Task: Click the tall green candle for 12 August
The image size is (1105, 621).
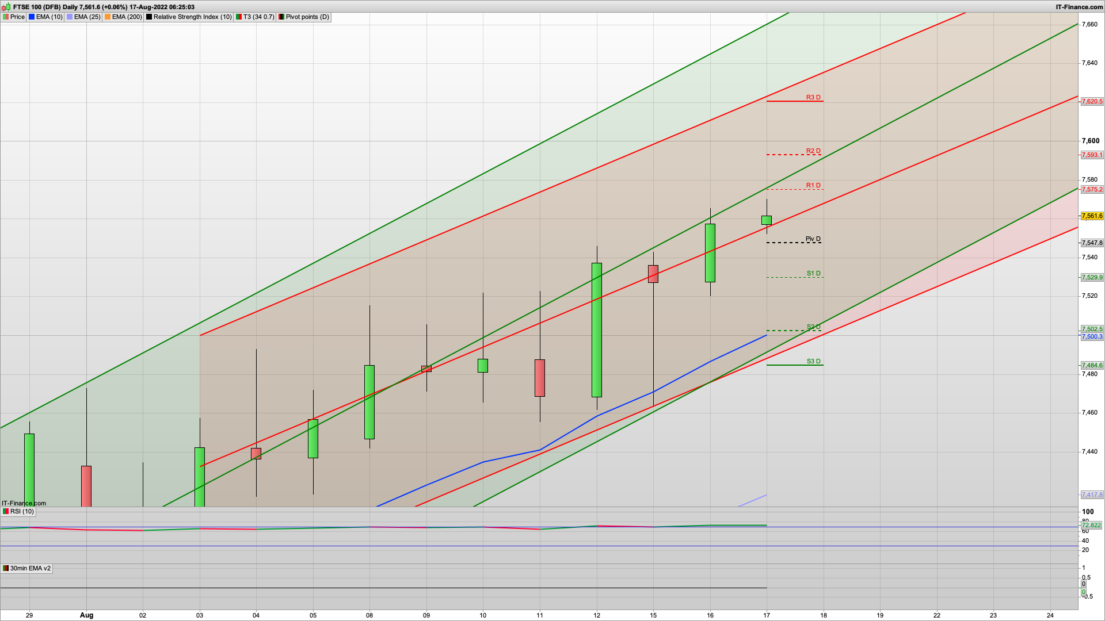Action: [597, 330]
